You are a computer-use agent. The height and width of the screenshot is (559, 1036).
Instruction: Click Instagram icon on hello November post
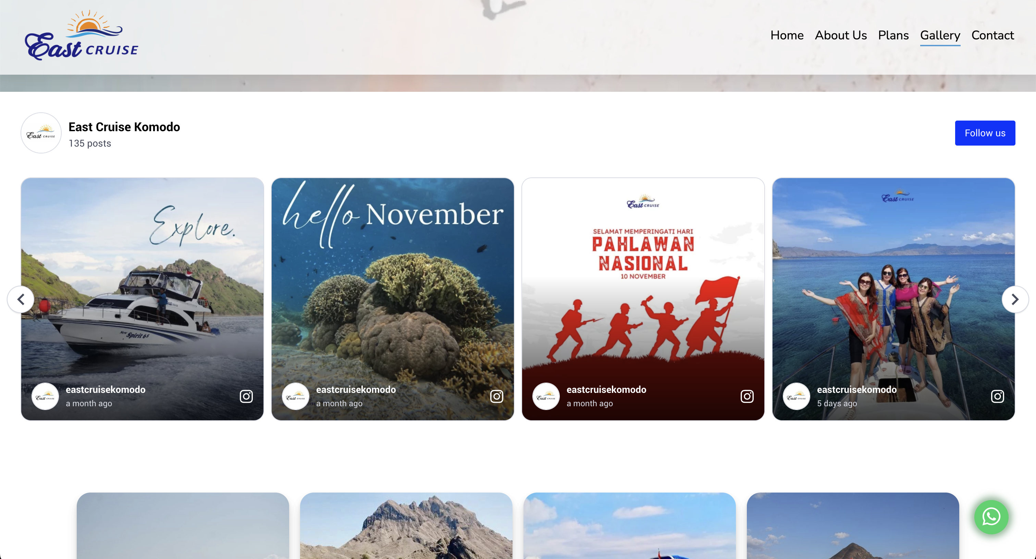pos(497,396)
